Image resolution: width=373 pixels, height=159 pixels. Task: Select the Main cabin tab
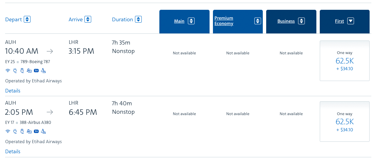coord(184,21)
